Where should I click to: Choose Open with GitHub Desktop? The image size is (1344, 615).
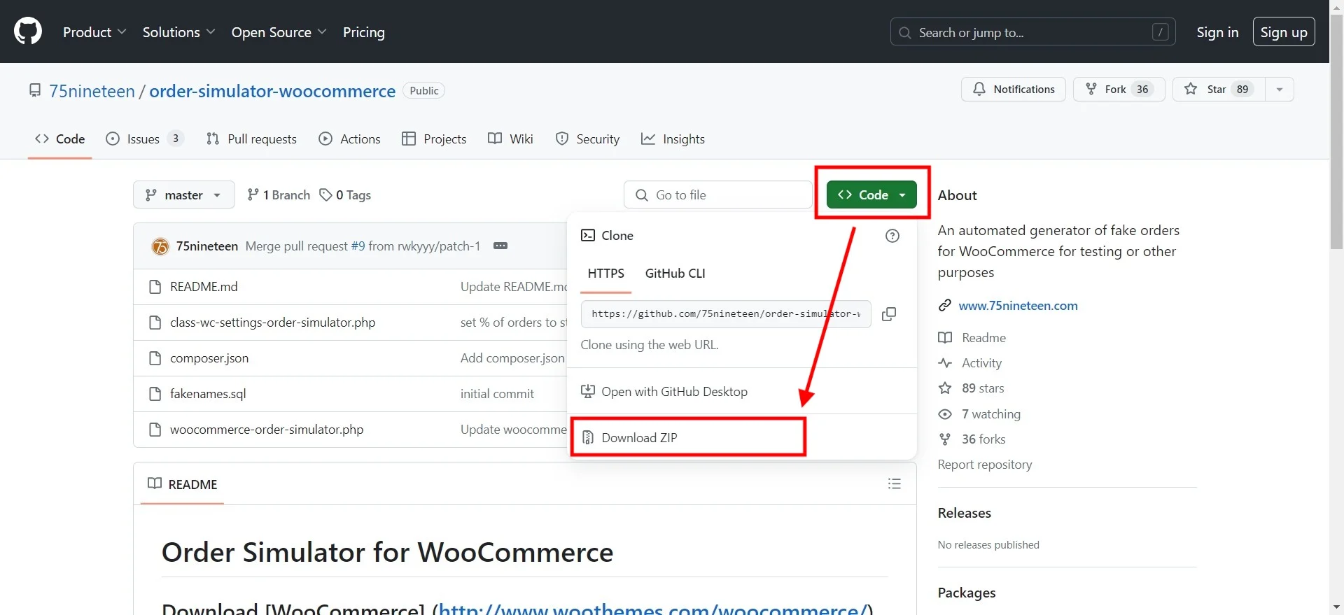click(665, 392)
